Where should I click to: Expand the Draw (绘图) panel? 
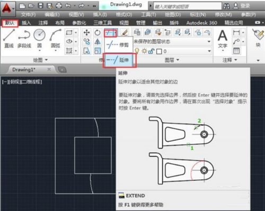click(x=40, y=60)
